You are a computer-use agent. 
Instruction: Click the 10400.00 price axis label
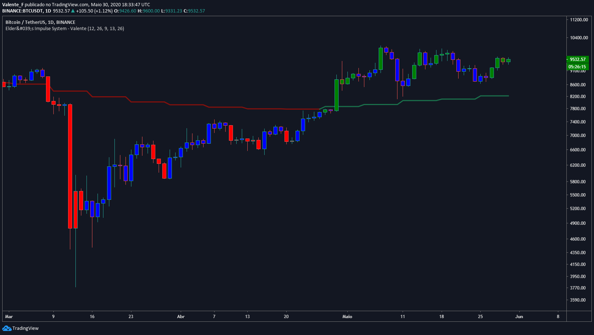tap(579, 38)
